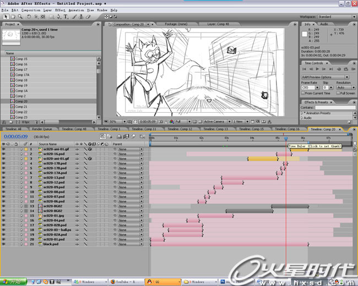Toggle visibility of layer 7 sc020-13.psd
Image resolution: width=358 pixels, height=286 pixels.
pos(3,178)
